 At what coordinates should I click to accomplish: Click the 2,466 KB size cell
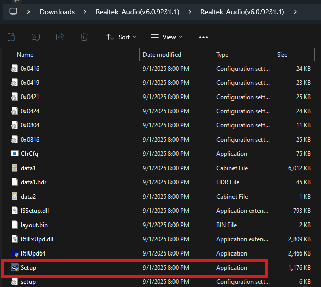[x=300, y=253]
